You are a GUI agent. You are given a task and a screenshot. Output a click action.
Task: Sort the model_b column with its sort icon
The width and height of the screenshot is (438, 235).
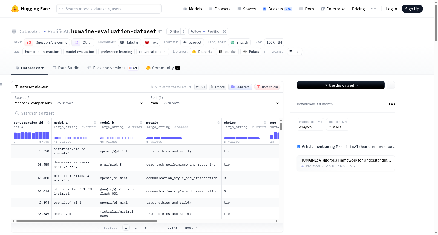pos(141,123)
